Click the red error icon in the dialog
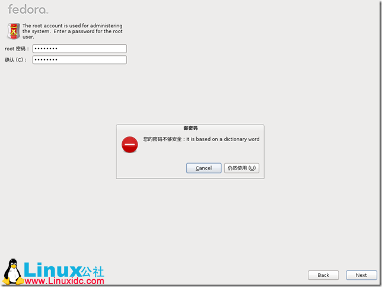The width and height of the screenshot is (382, 287). click(129, 145)
